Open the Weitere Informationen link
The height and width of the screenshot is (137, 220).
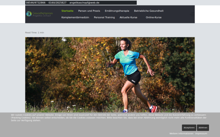coord(181,133)
